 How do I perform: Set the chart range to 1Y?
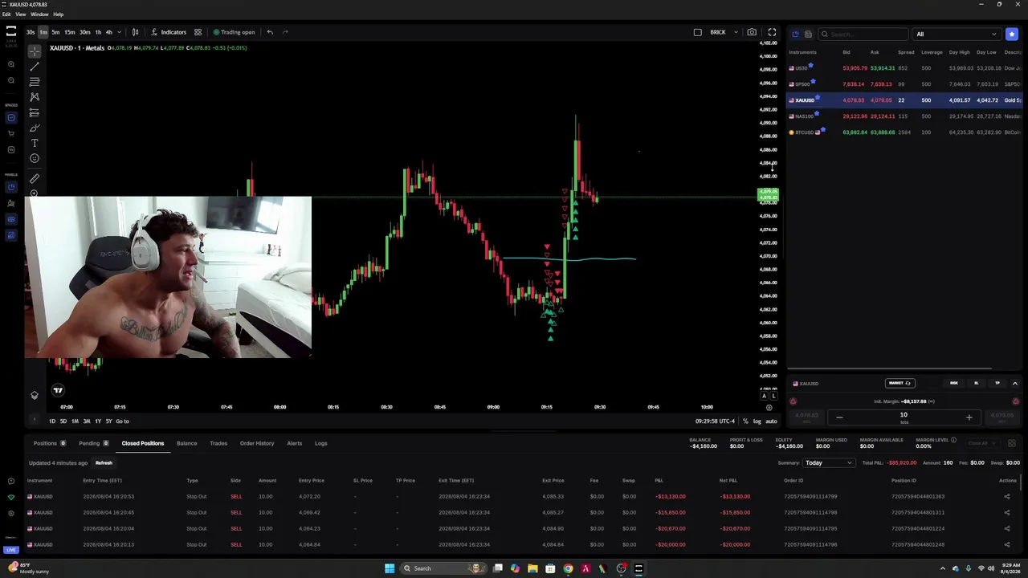coord(98,421)
